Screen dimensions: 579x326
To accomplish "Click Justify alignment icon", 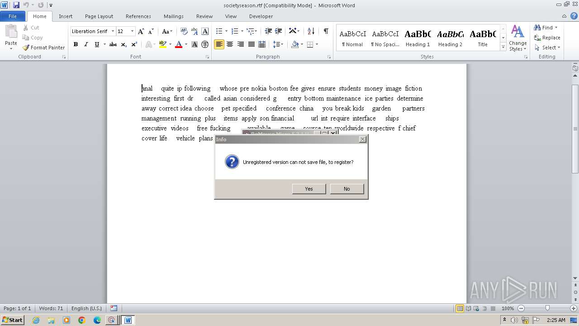I will pos(251,44).
